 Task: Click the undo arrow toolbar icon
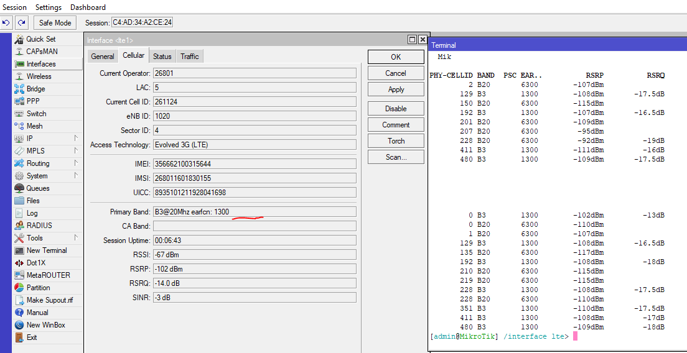(x=6, y=23)
